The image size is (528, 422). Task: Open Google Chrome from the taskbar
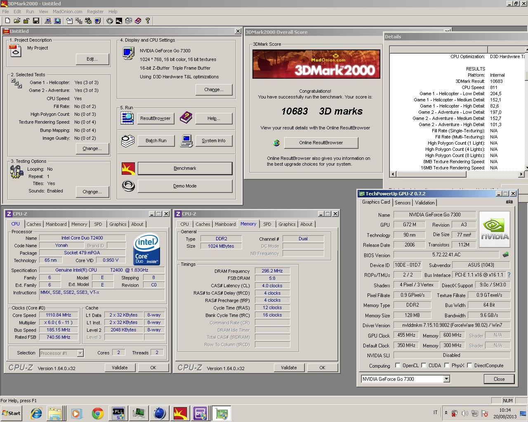[98, 413]
